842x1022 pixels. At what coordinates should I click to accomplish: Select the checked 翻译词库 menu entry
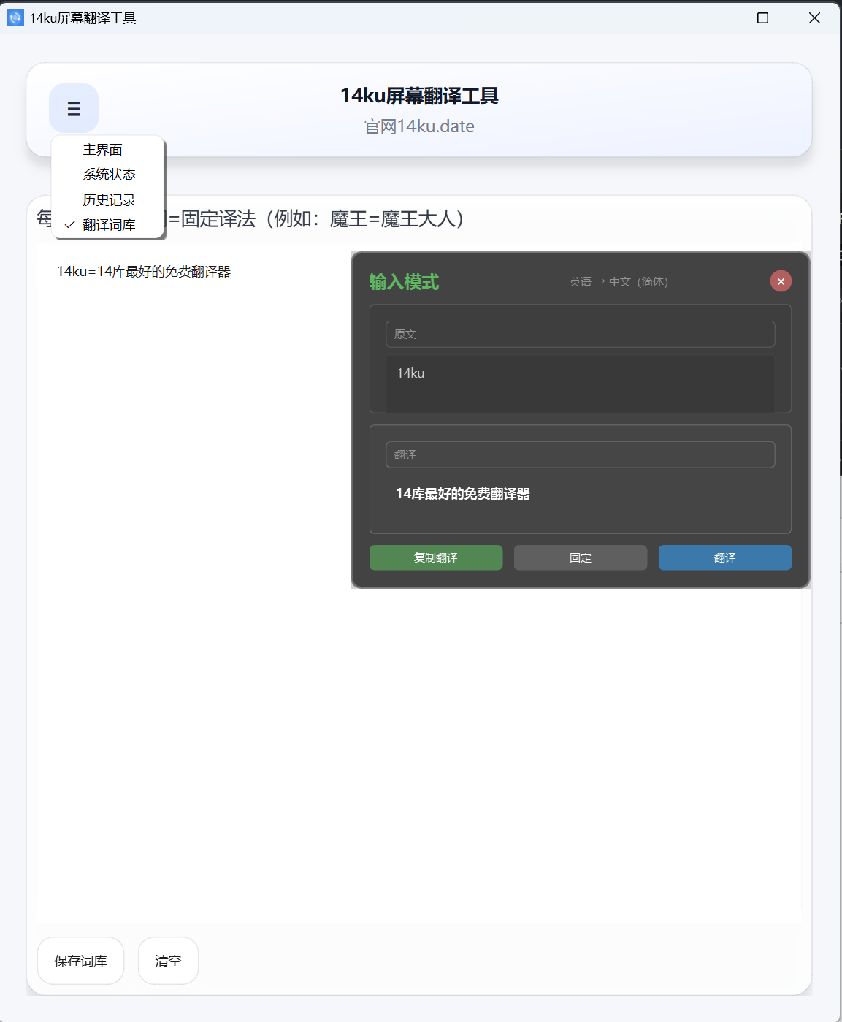pyautogui.click(x=109, y=224)
